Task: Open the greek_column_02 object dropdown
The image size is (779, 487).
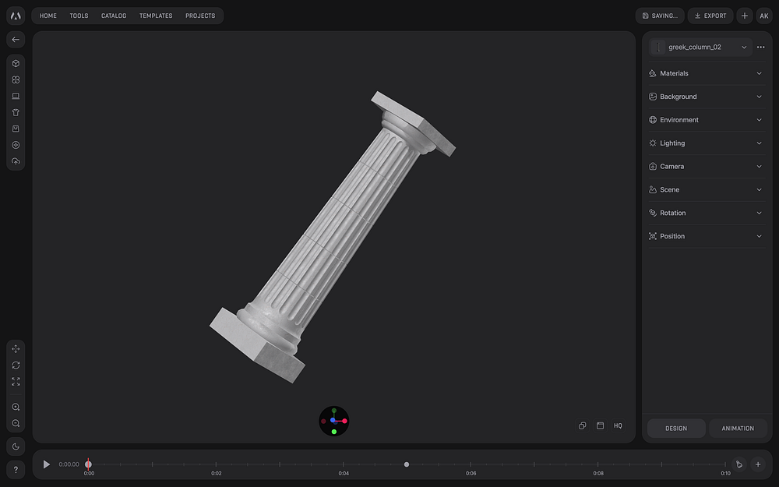Action: (700, 48)
